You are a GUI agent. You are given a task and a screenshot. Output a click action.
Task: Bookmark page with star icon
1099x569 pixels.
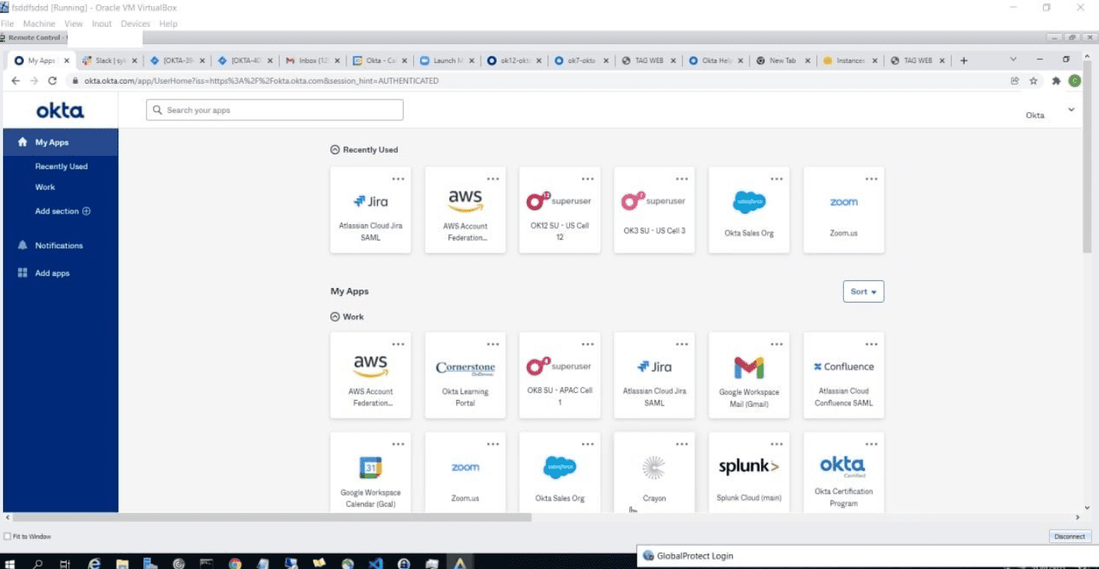1034,81
